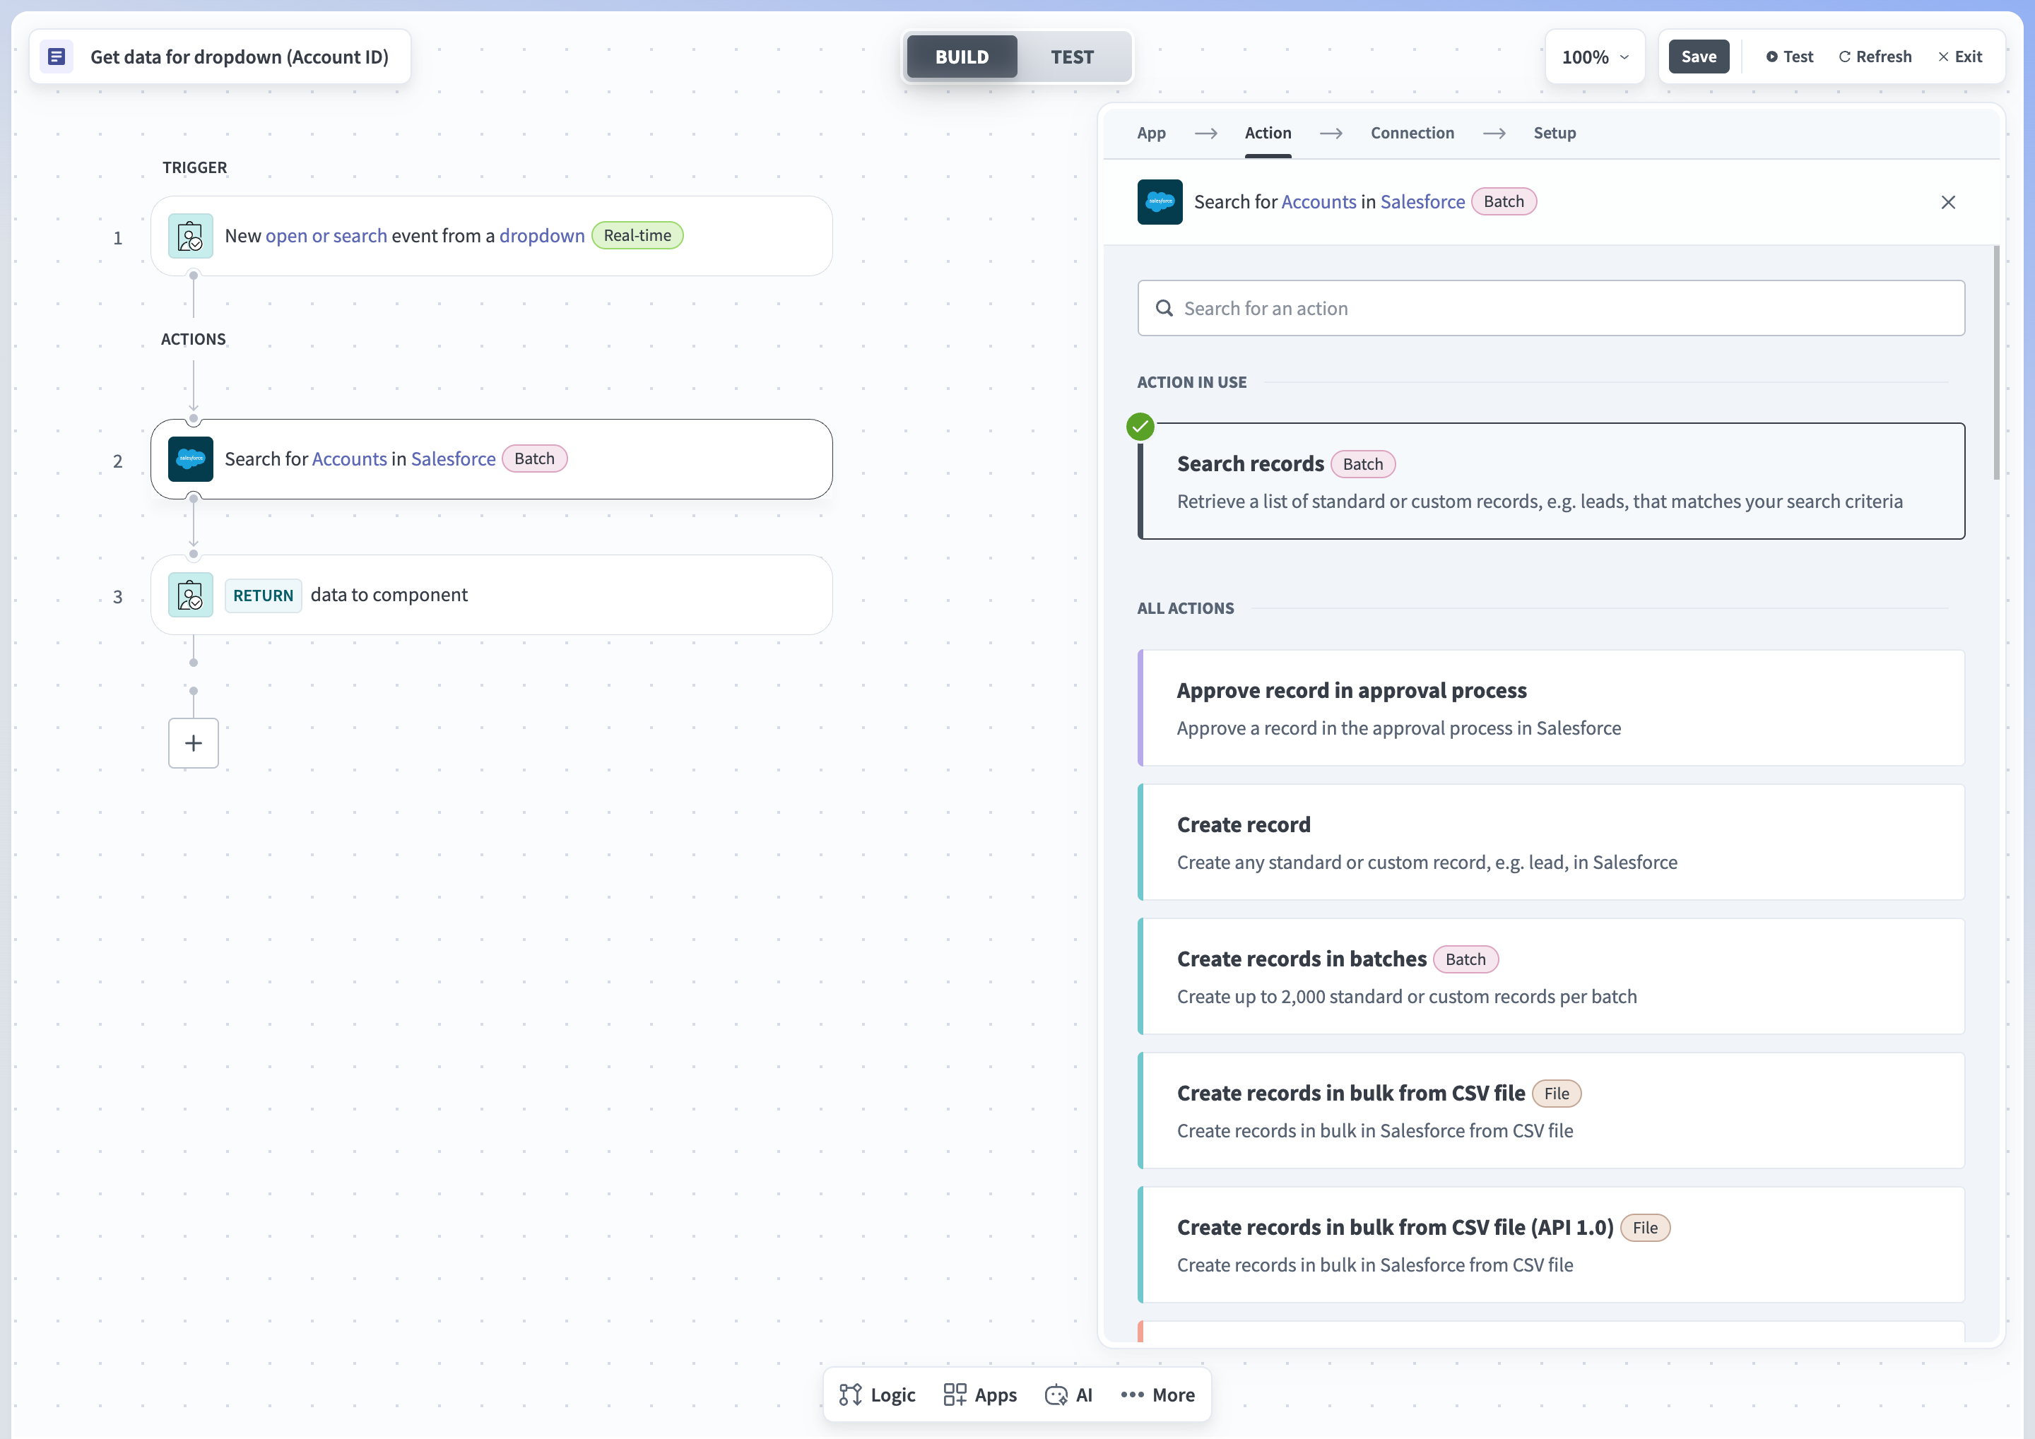Select step 3 Return data to component
Screen dimensions: 2035x1439
click(x=491, y=595)
